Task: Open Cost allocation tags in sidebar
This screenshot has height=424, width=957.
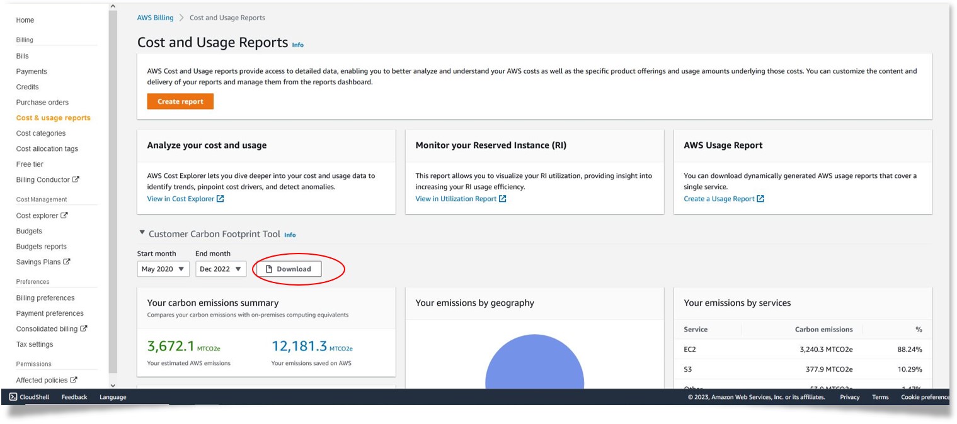Action: pos(47,149)
